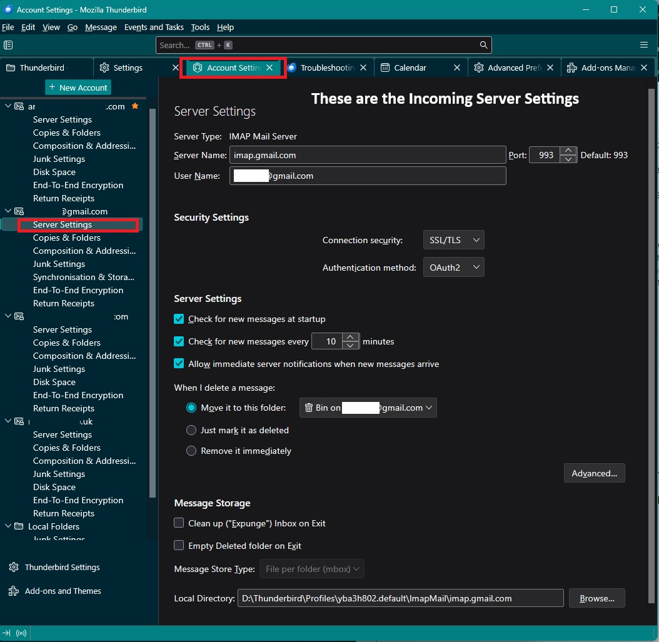Close the Settings tab
659x642 pixels.
175,68
